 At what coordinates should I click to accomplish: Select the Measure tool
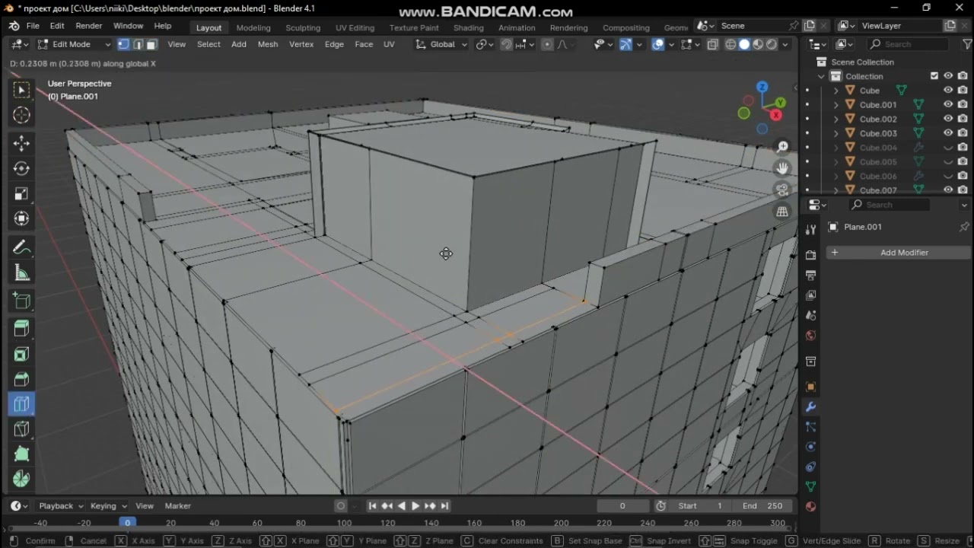tap(21, 272)
